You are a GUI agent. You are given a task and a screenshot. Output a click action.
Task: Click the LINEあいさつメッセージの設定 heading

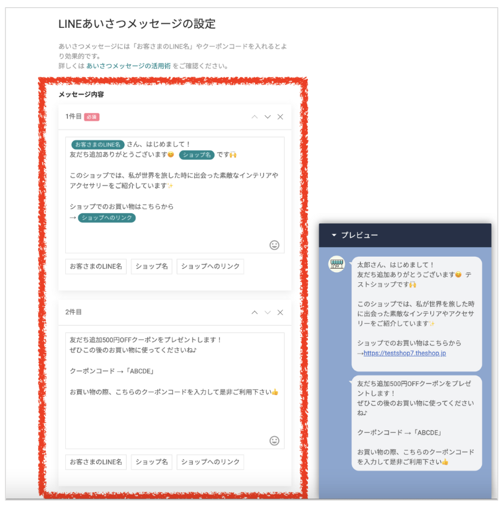click(x=137, y=24)
